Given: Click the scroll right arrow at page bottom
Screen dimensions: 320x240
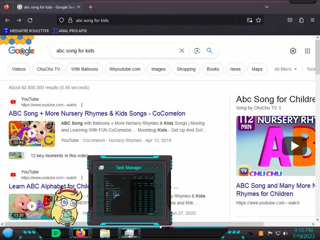Looking at the screenshot, I should click(x=313, y=224).
